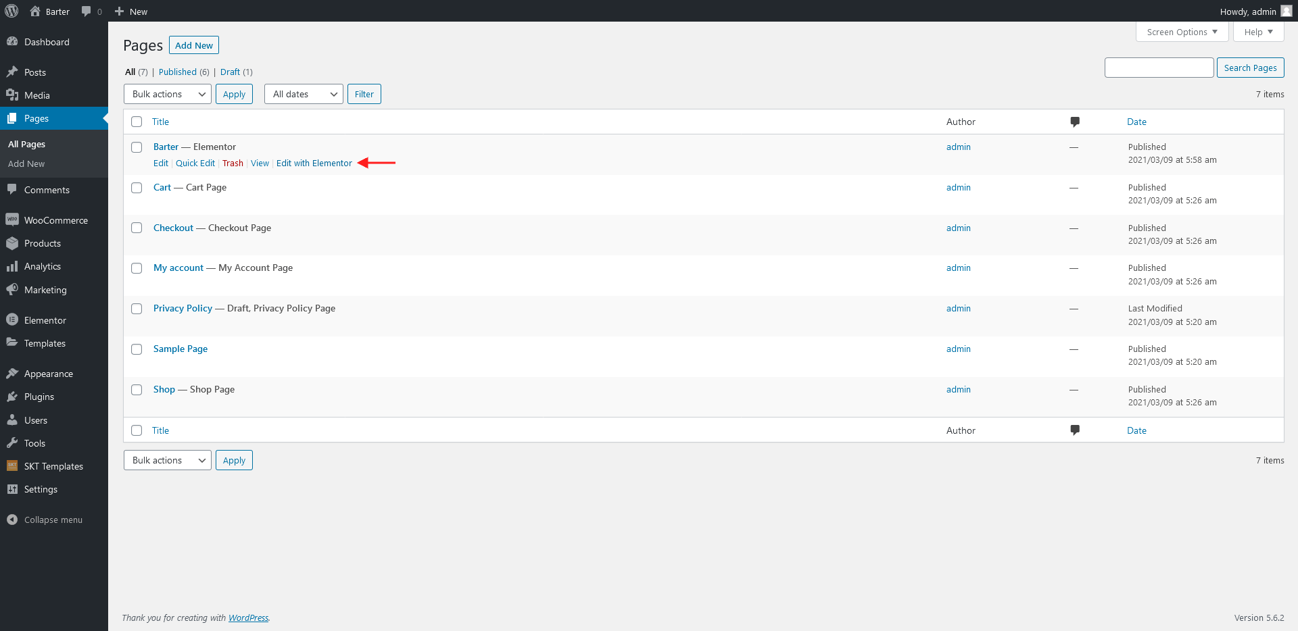Image resolution: width=1298 pixels, height=631 pixels.
Task: Click the View link for Barter
Action: 260,163
